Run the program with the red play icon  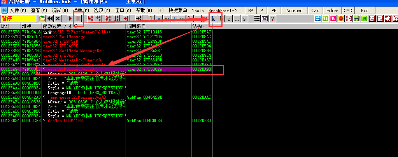click(70, 19)
